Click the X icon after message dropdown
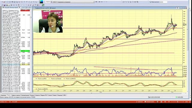This screenshot has width=192, height=108. (x=96, y=2)
